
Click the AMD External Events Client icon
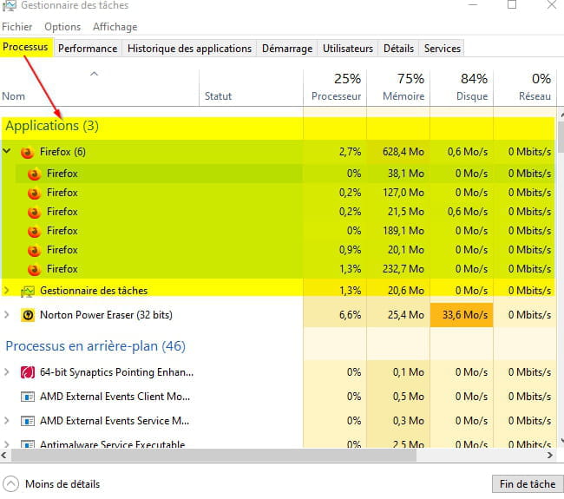[x=28, y=397]
